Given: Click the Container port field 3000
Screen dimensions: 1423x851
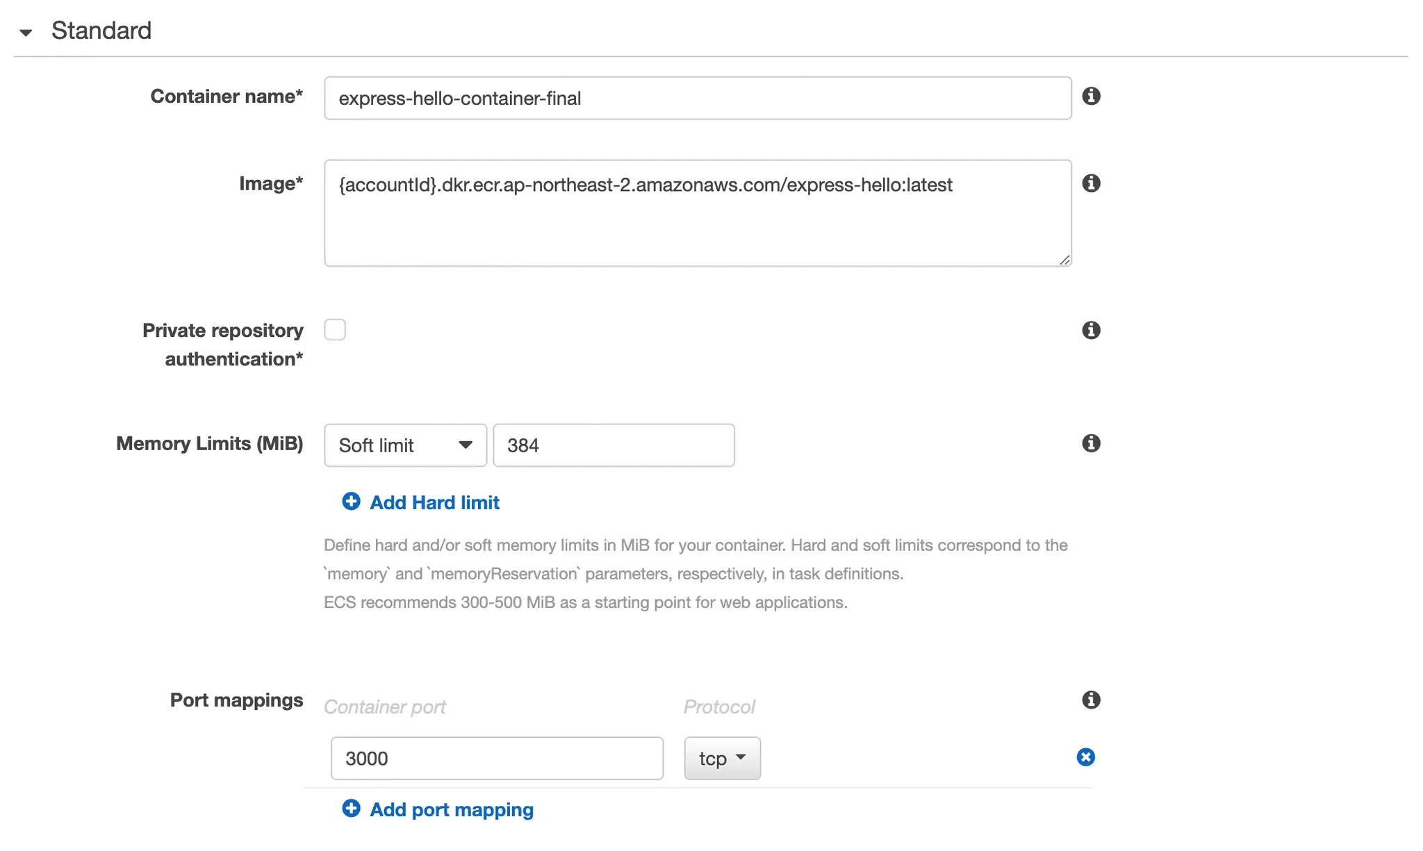Looking at the screenshot, I should pos(497,759).
